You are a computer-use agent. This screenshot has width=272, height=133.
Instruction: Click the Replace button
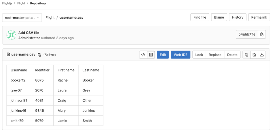click(215, 55)
